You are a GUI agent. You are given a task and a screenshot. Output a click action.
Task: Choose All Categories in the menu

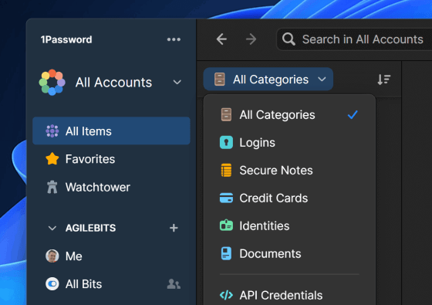(289, 115)
